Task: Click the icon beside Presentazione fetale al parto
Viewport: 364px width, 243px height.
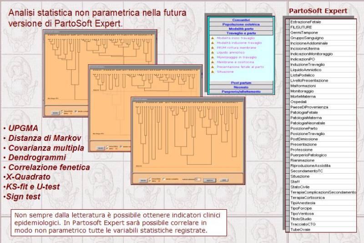Action: [x=212, y=67]
